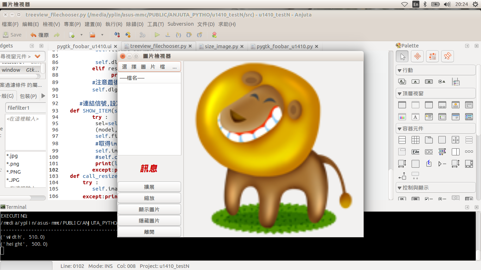481x270 pixels.
Task: Click the Redo arrow in toolbar
Action: click(56, 35)
